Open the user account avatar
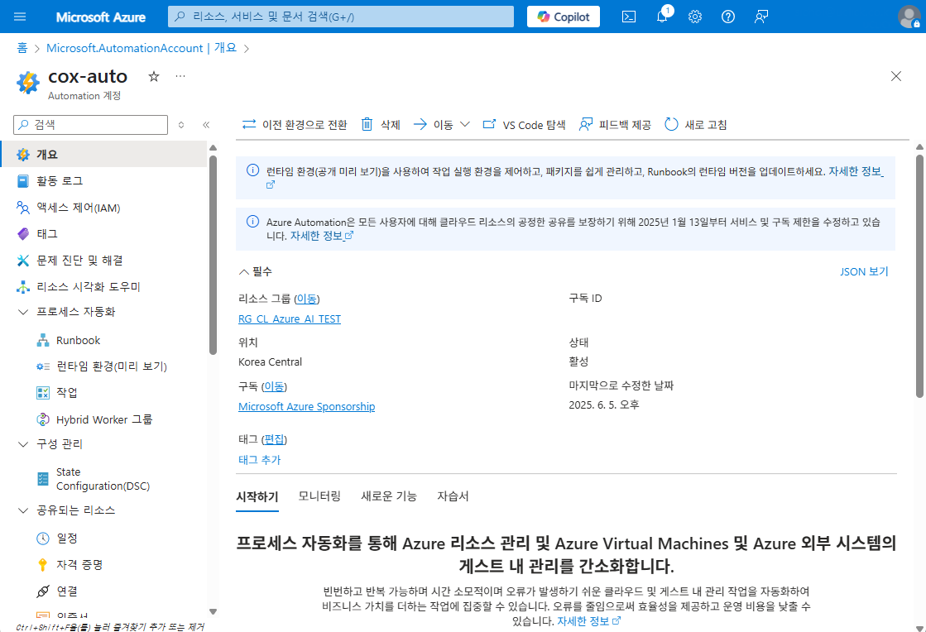This screenshot has height=632, width=926. [x=909, y=17]
